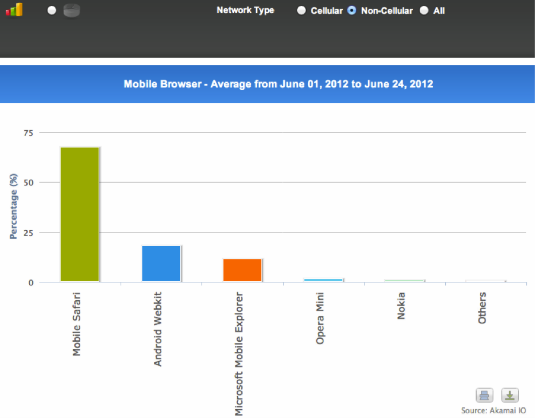Click the download chart icon
Viewport: 535px width, 418px height.
(x=510, y=395)
